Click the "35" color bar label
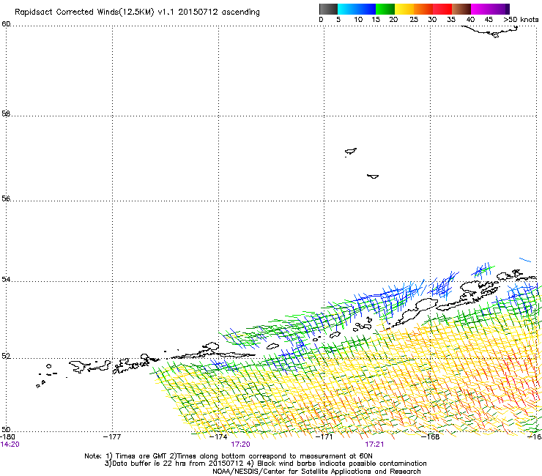The height and width of the screenshot is (476, 542). tap(451, 20)
